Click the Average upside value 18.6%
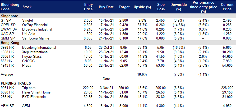Screen dimensions: 236x108 coord(142,74)
